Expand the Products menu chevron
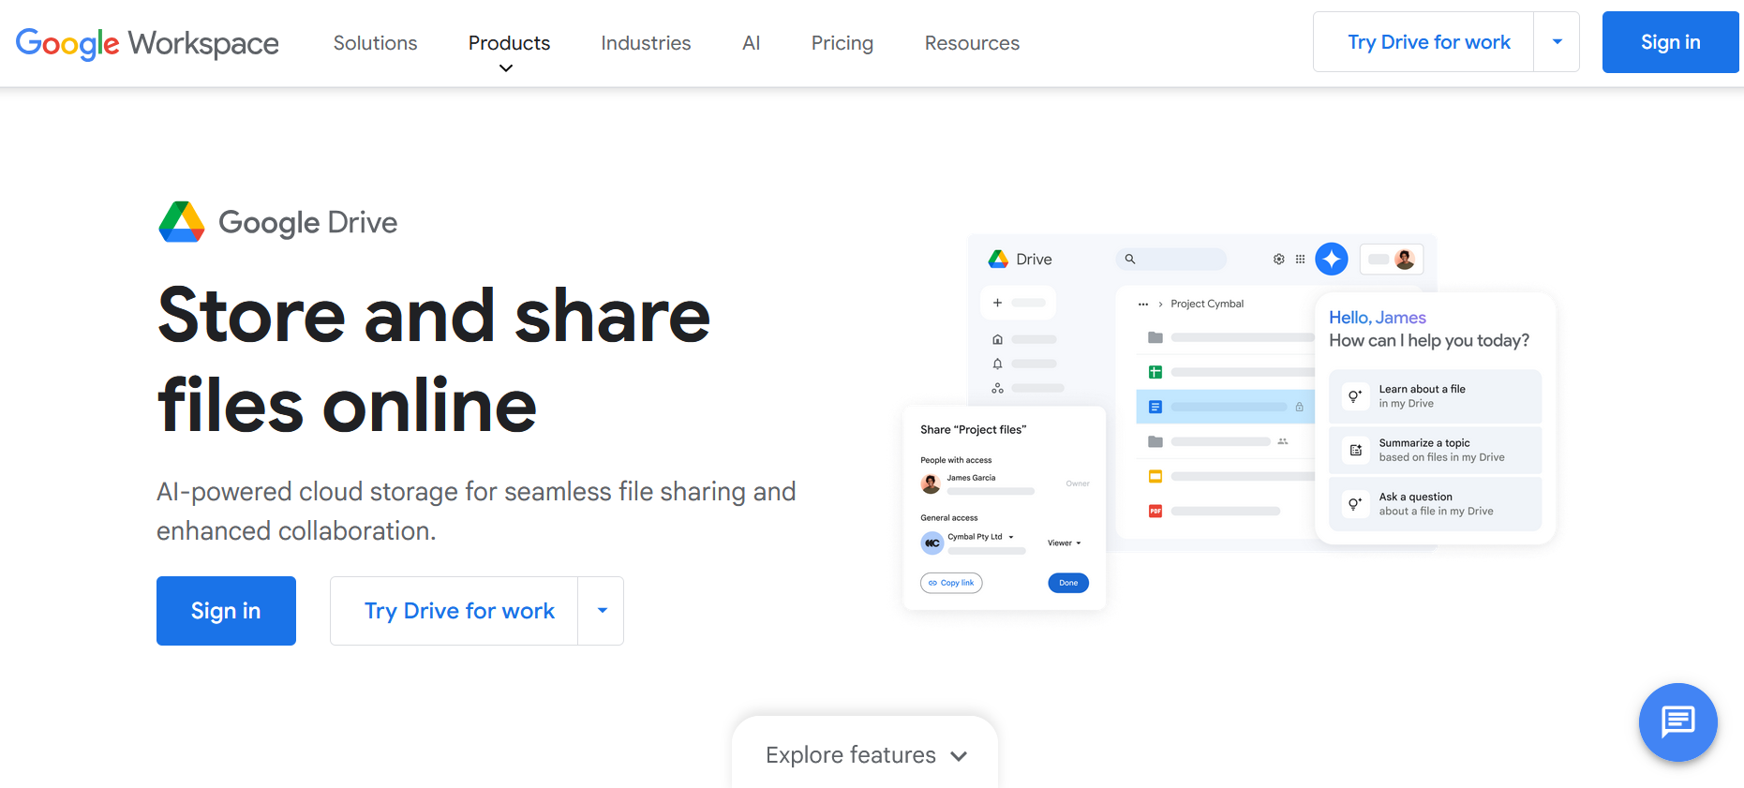Image resolution: width=1744 pixels, height=788 pixels. click(506, 68)
